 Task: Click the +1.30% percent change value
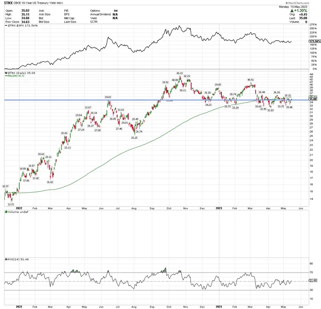[x=301, y=10]
